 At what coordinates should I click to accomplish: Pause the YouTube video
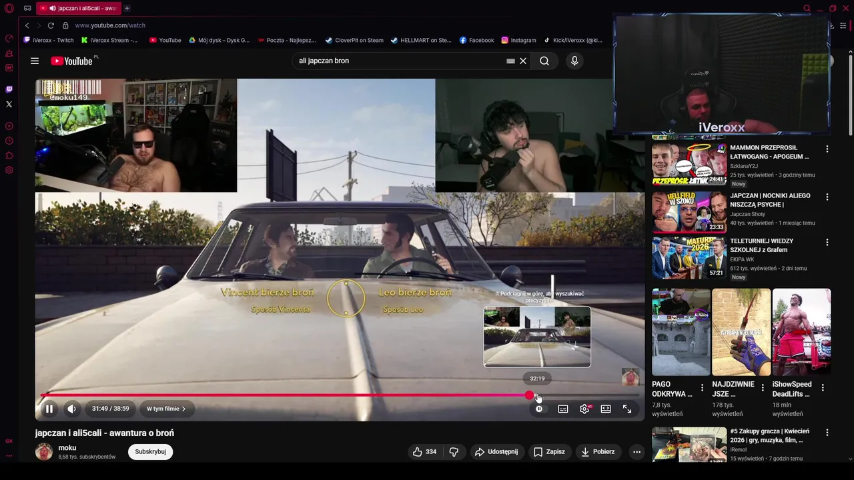(x=49, y=409)
